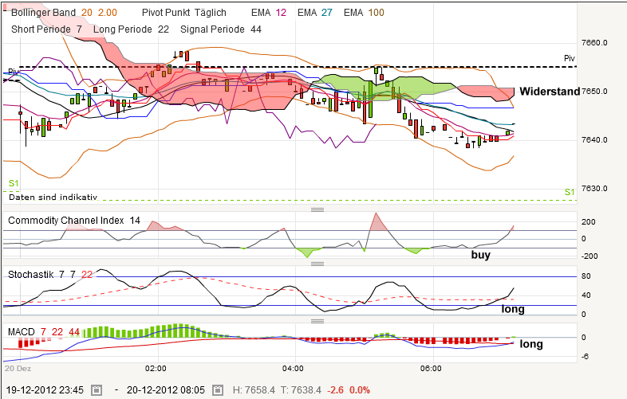Viewport: 627px width, 399px height.
Task: Click the Bollinger Band indicator label
Action: (x=44, y=13)
